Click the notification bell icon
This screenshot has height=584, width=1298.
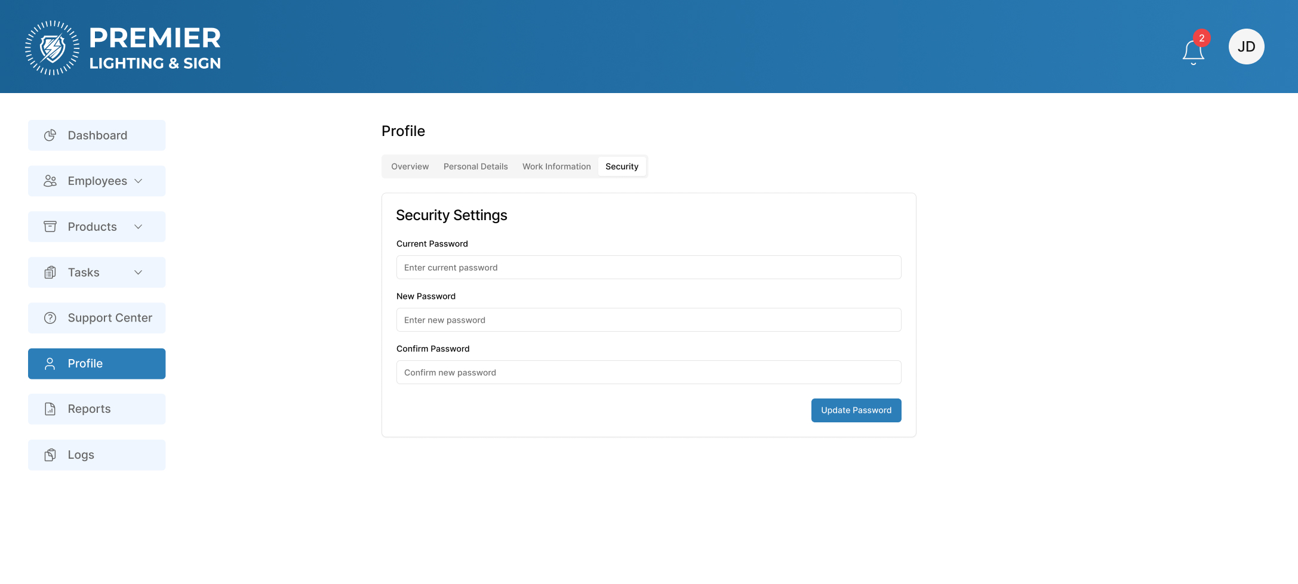pyautogui.click(x=1193, y=52)
